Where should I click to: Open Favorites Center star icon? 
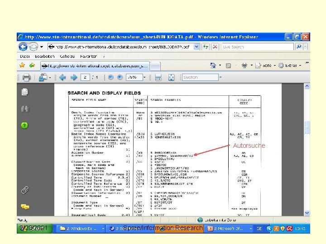22,66
